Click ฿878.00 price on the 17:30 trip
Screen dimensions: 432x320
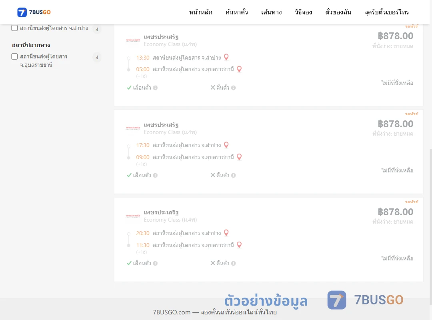pos(395,124)
